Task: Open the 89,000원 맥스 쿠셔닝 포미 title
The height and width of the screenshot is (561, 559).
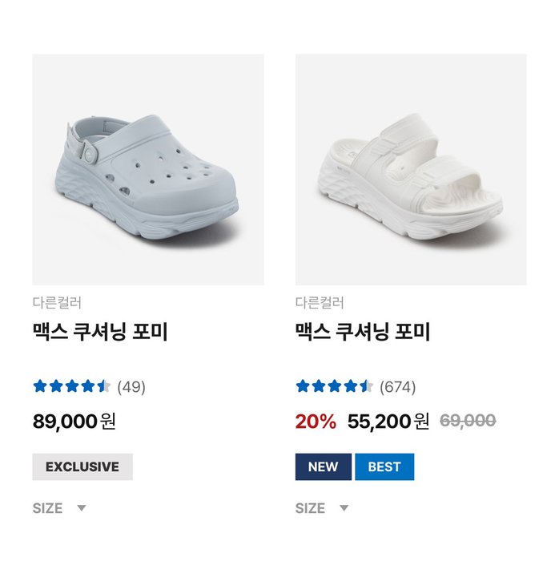Action: click(100, 332)
